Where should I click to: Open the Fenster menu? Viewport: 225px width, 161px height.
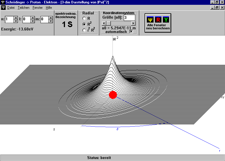[x=37, y=8]
